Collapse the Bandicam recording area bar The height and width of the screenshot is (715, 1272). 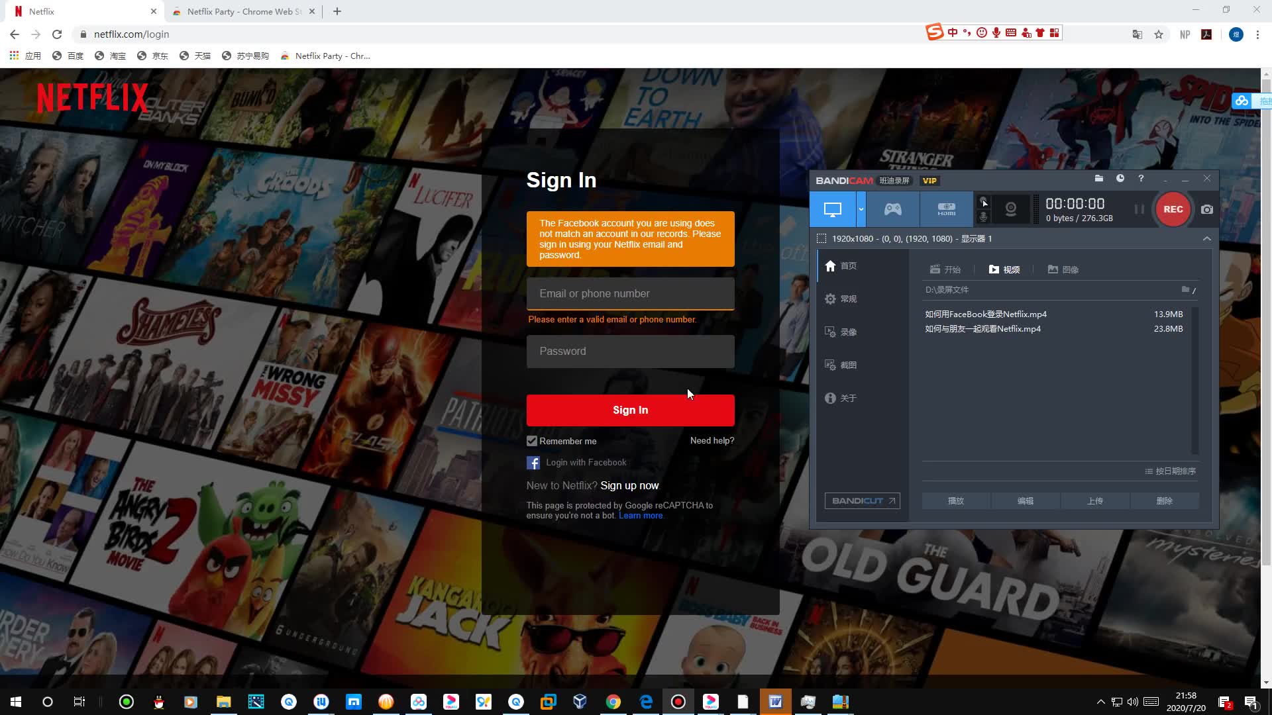[x=1207, y=238]
